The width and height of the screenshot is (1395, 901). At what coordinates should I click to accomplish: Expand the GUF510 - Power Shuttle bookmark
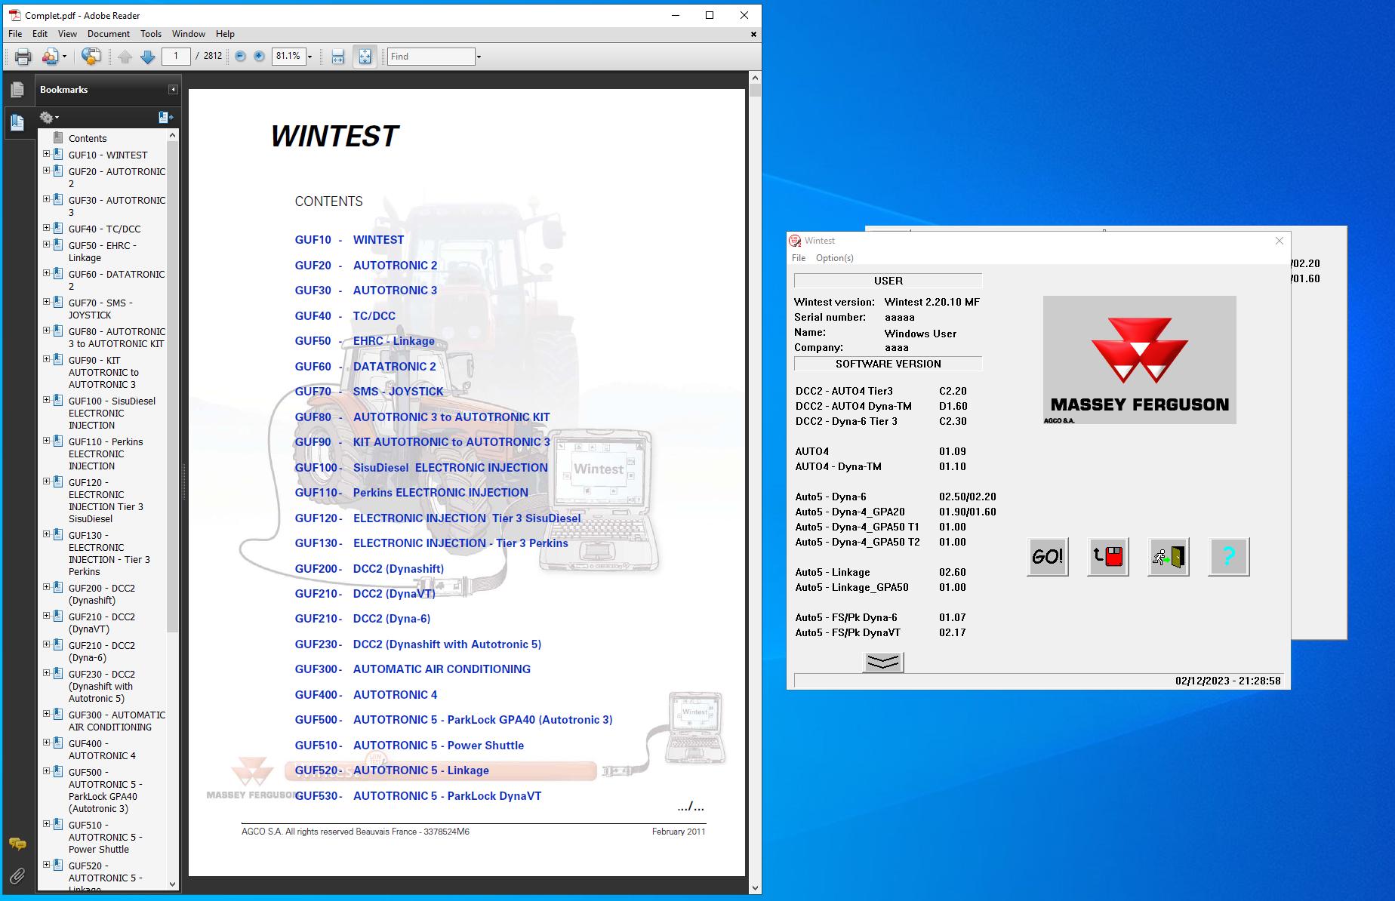(x=46, y=824)
